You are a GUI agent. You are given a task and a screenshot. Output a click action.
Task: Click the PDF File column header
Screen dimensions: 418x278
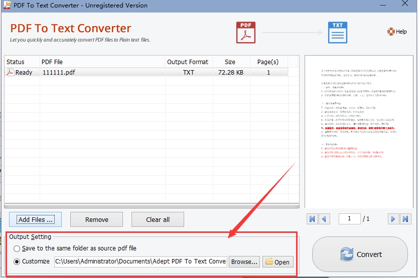[x=102, y=62]
